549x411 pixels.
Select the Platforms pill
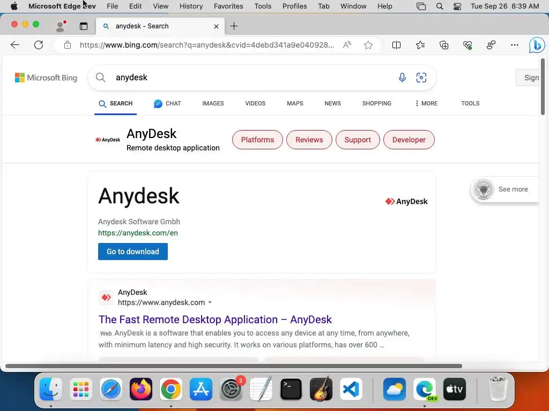click(257, 140)
